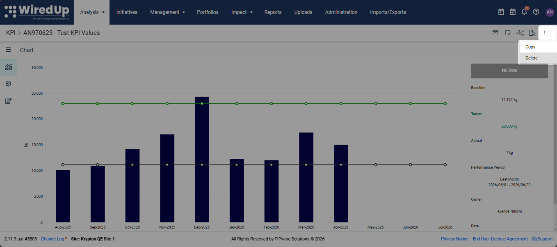Click the archive box icon
Image resolution: width=557 pixels, height=247 pixels.
[495, 33]
